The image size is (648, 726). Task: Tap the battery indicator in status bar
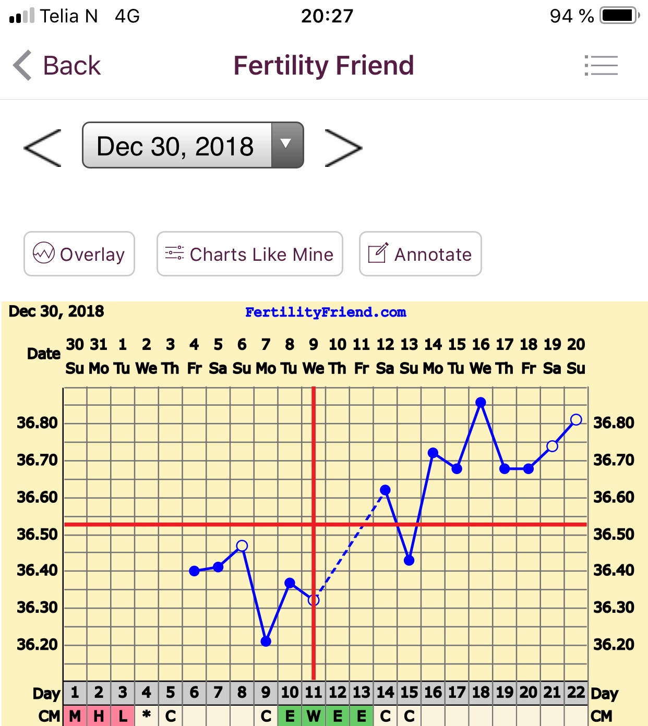click(619, 16)
